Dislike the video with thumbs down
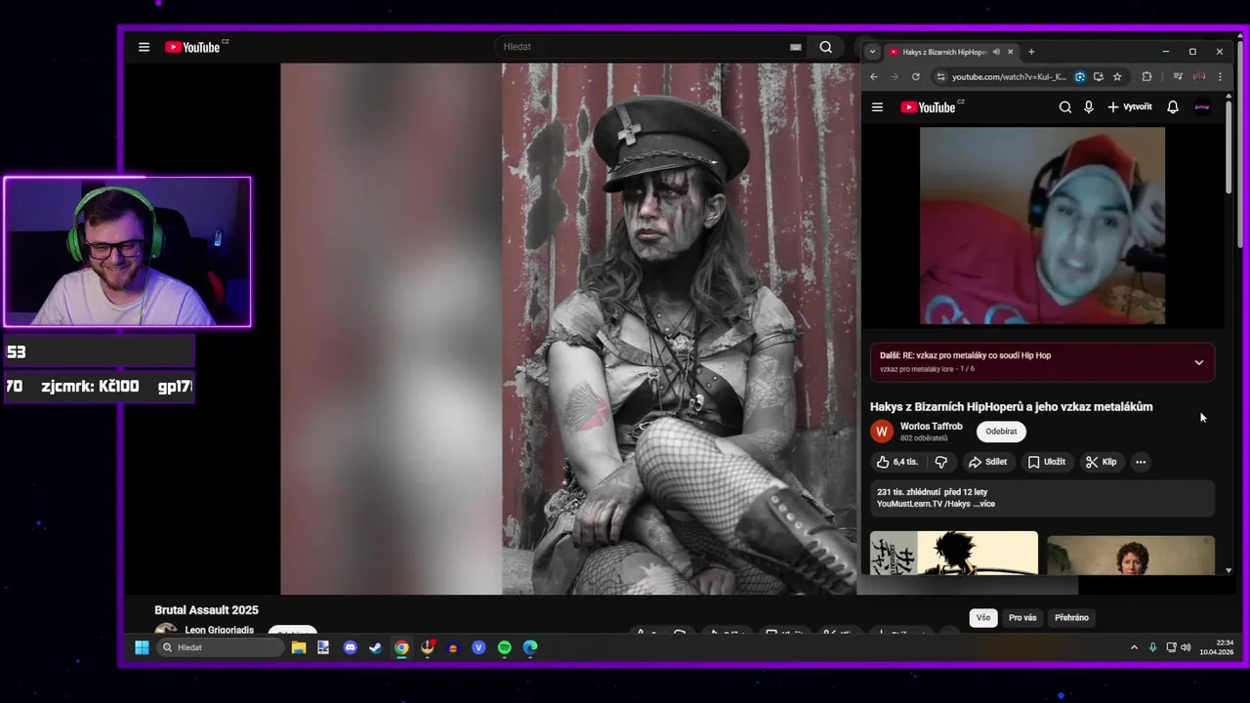The image size is (1250, 703). (x=941, y=462)
